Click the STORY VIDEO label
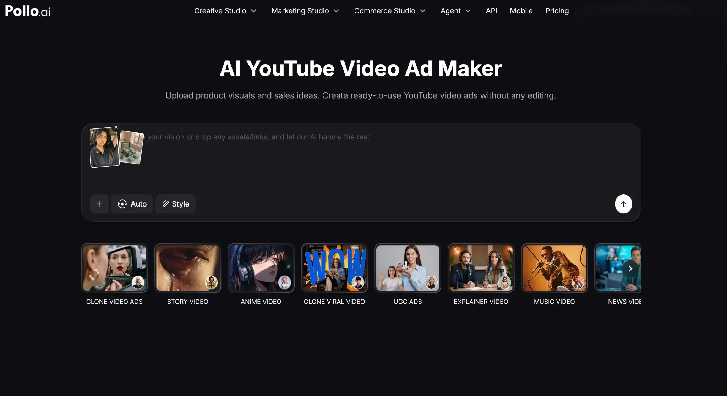Viewport: 727px width, 396px height. [188, 302]
